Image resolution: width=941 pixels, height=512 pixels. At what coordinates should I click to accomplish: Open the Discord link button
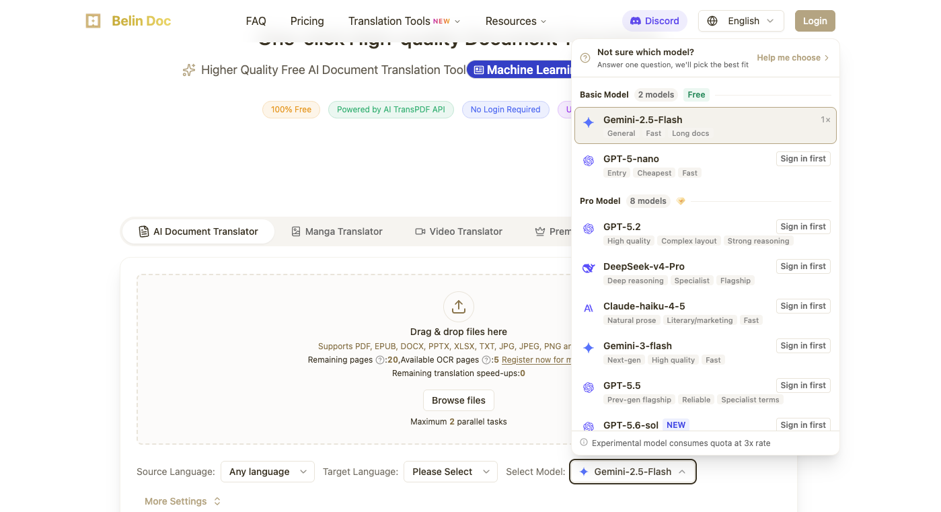coord(654,21)
